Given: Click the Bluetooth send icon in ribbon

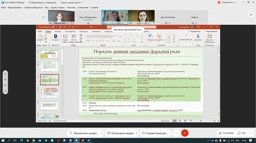Looking at the screenshot, I should [55, 36].
